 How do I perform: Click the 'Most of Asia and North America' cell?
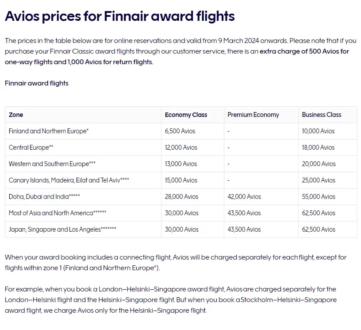(x=58, y=213)
